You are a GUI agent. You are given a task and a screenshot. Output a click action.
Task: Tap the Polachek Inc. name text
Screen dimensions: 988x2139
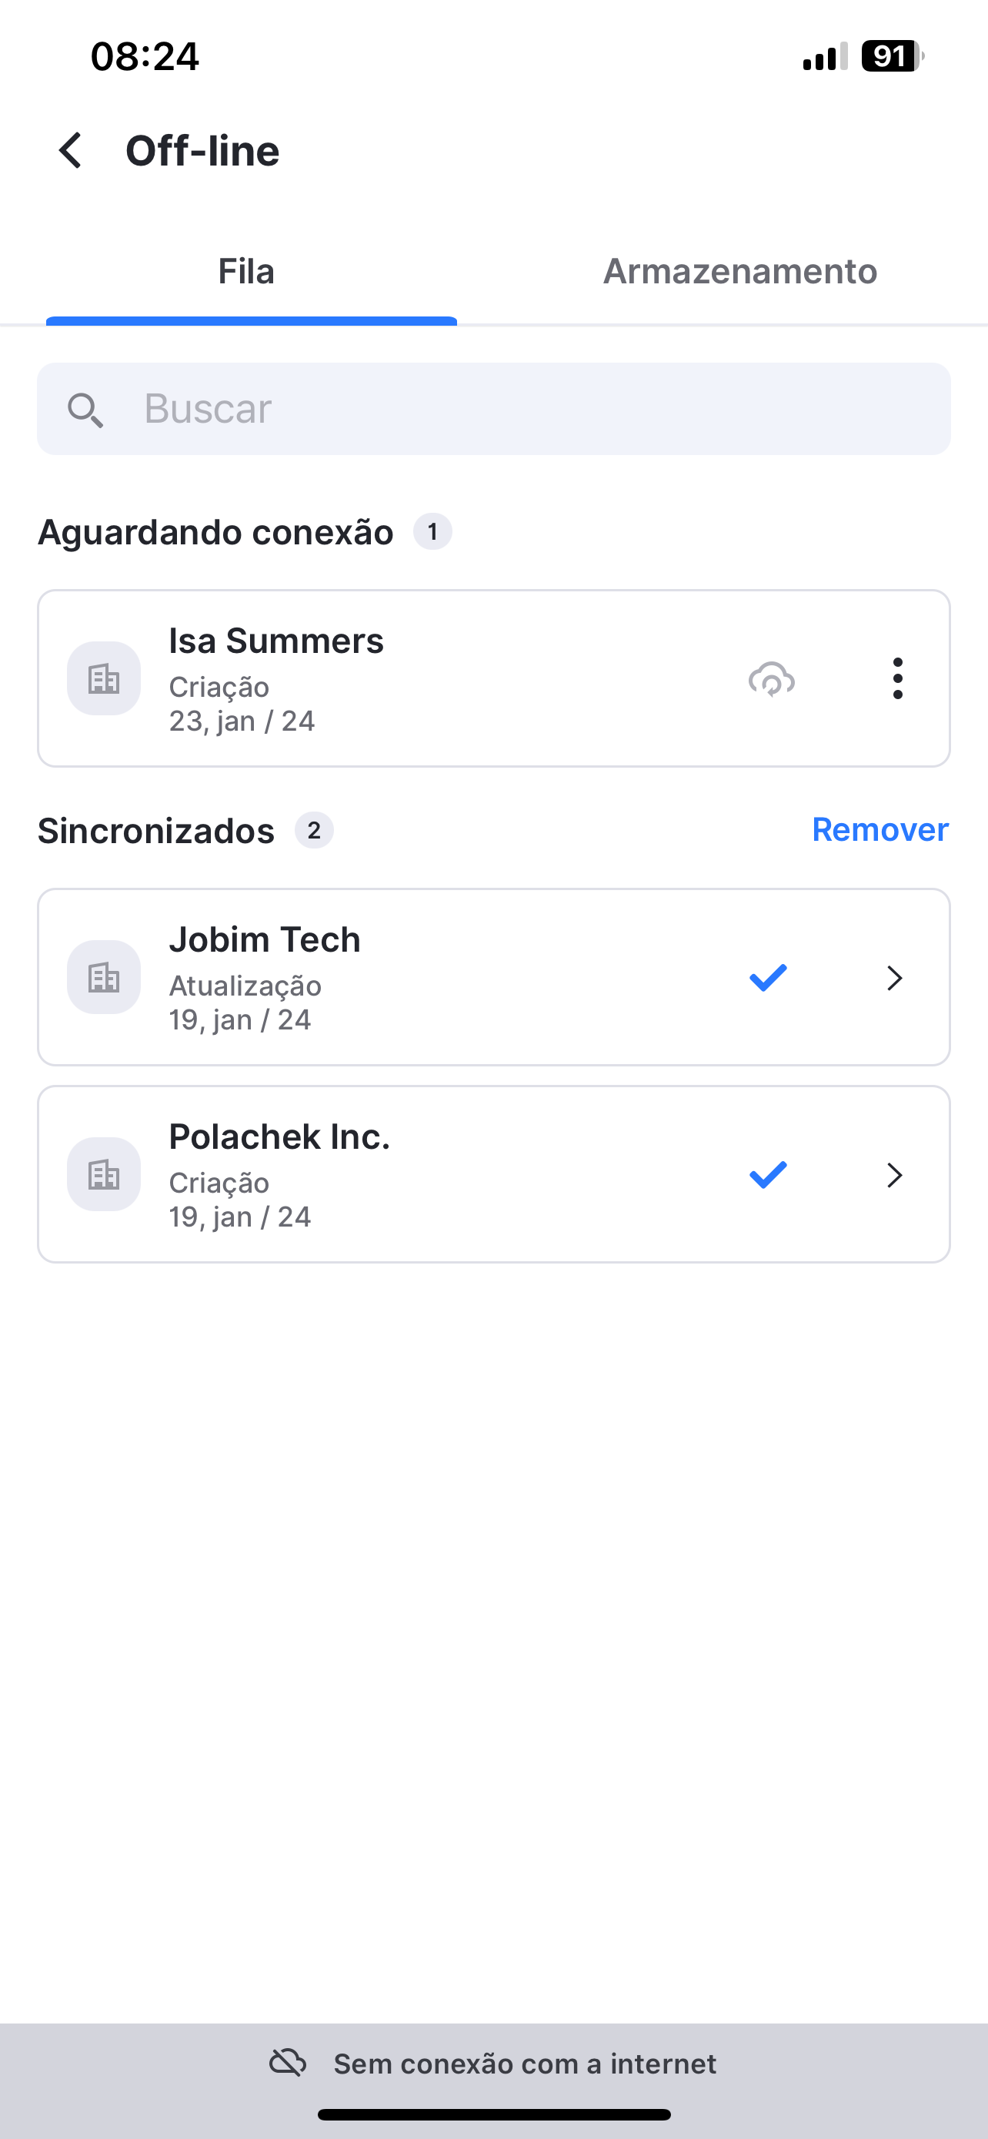coord(279,1136)
